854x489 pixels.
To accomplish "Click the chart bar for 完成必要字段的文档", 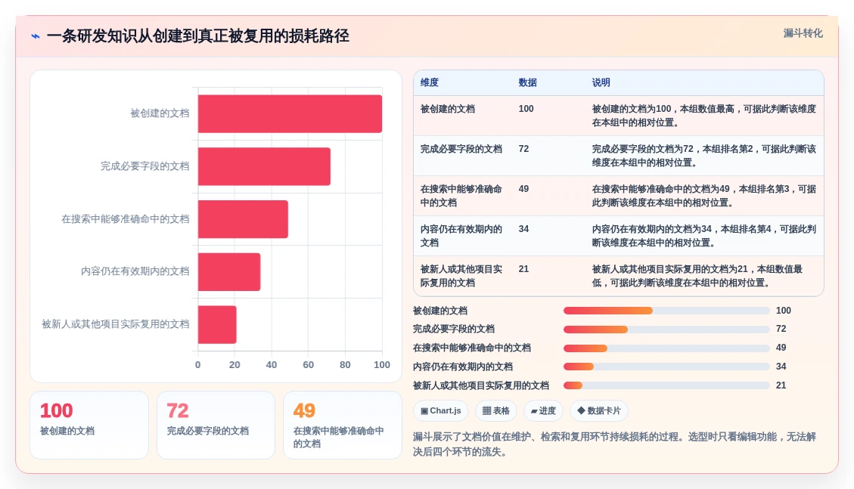I will (x=264, y=166).
